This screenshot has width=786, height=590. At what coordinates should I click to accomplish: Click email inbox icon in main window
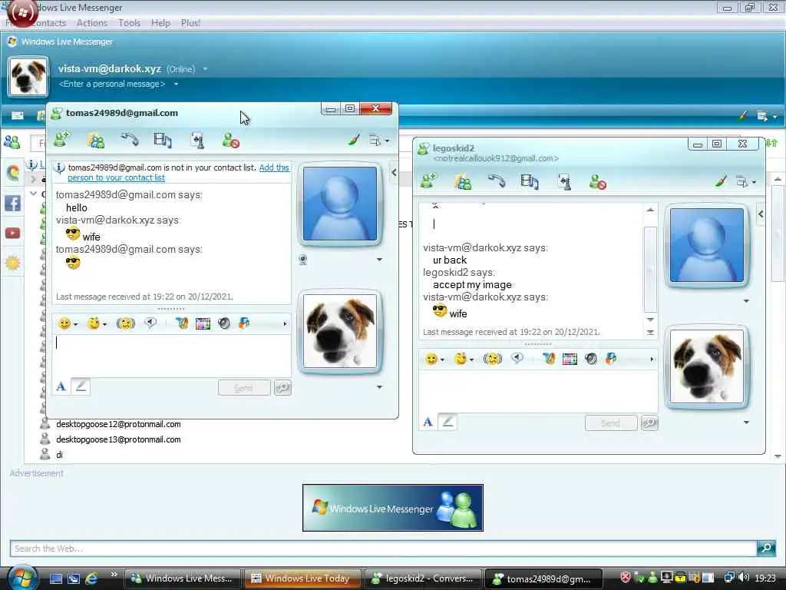[x=18, y=116]
